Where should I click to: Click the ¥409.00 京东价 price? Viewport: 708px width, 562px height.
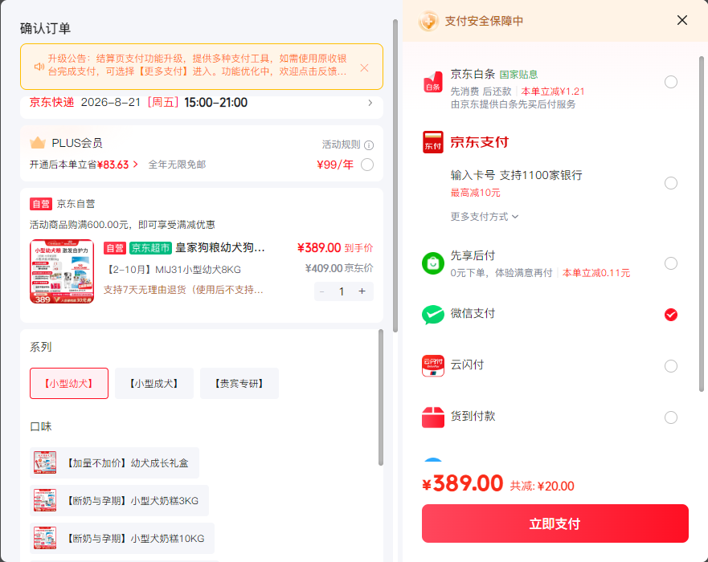coord(339,268)
